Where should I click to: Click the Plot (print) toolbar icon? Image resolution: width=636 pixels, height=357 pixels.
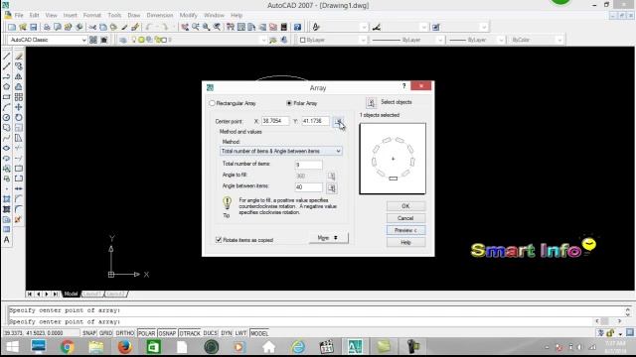click(x=47, y=27)
